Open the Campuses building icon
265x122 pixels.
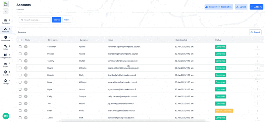(x=6, y=20)
